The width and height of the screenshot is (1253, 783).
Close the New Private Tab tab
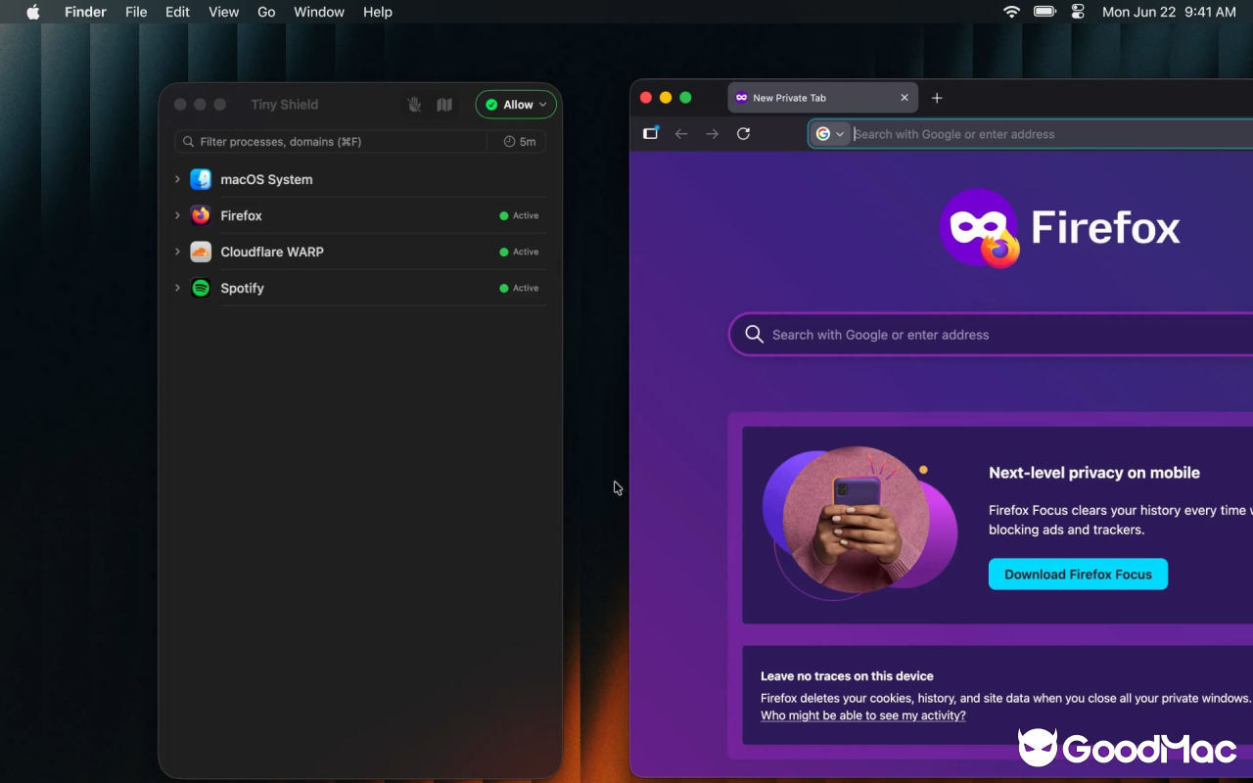pos(905,98)
